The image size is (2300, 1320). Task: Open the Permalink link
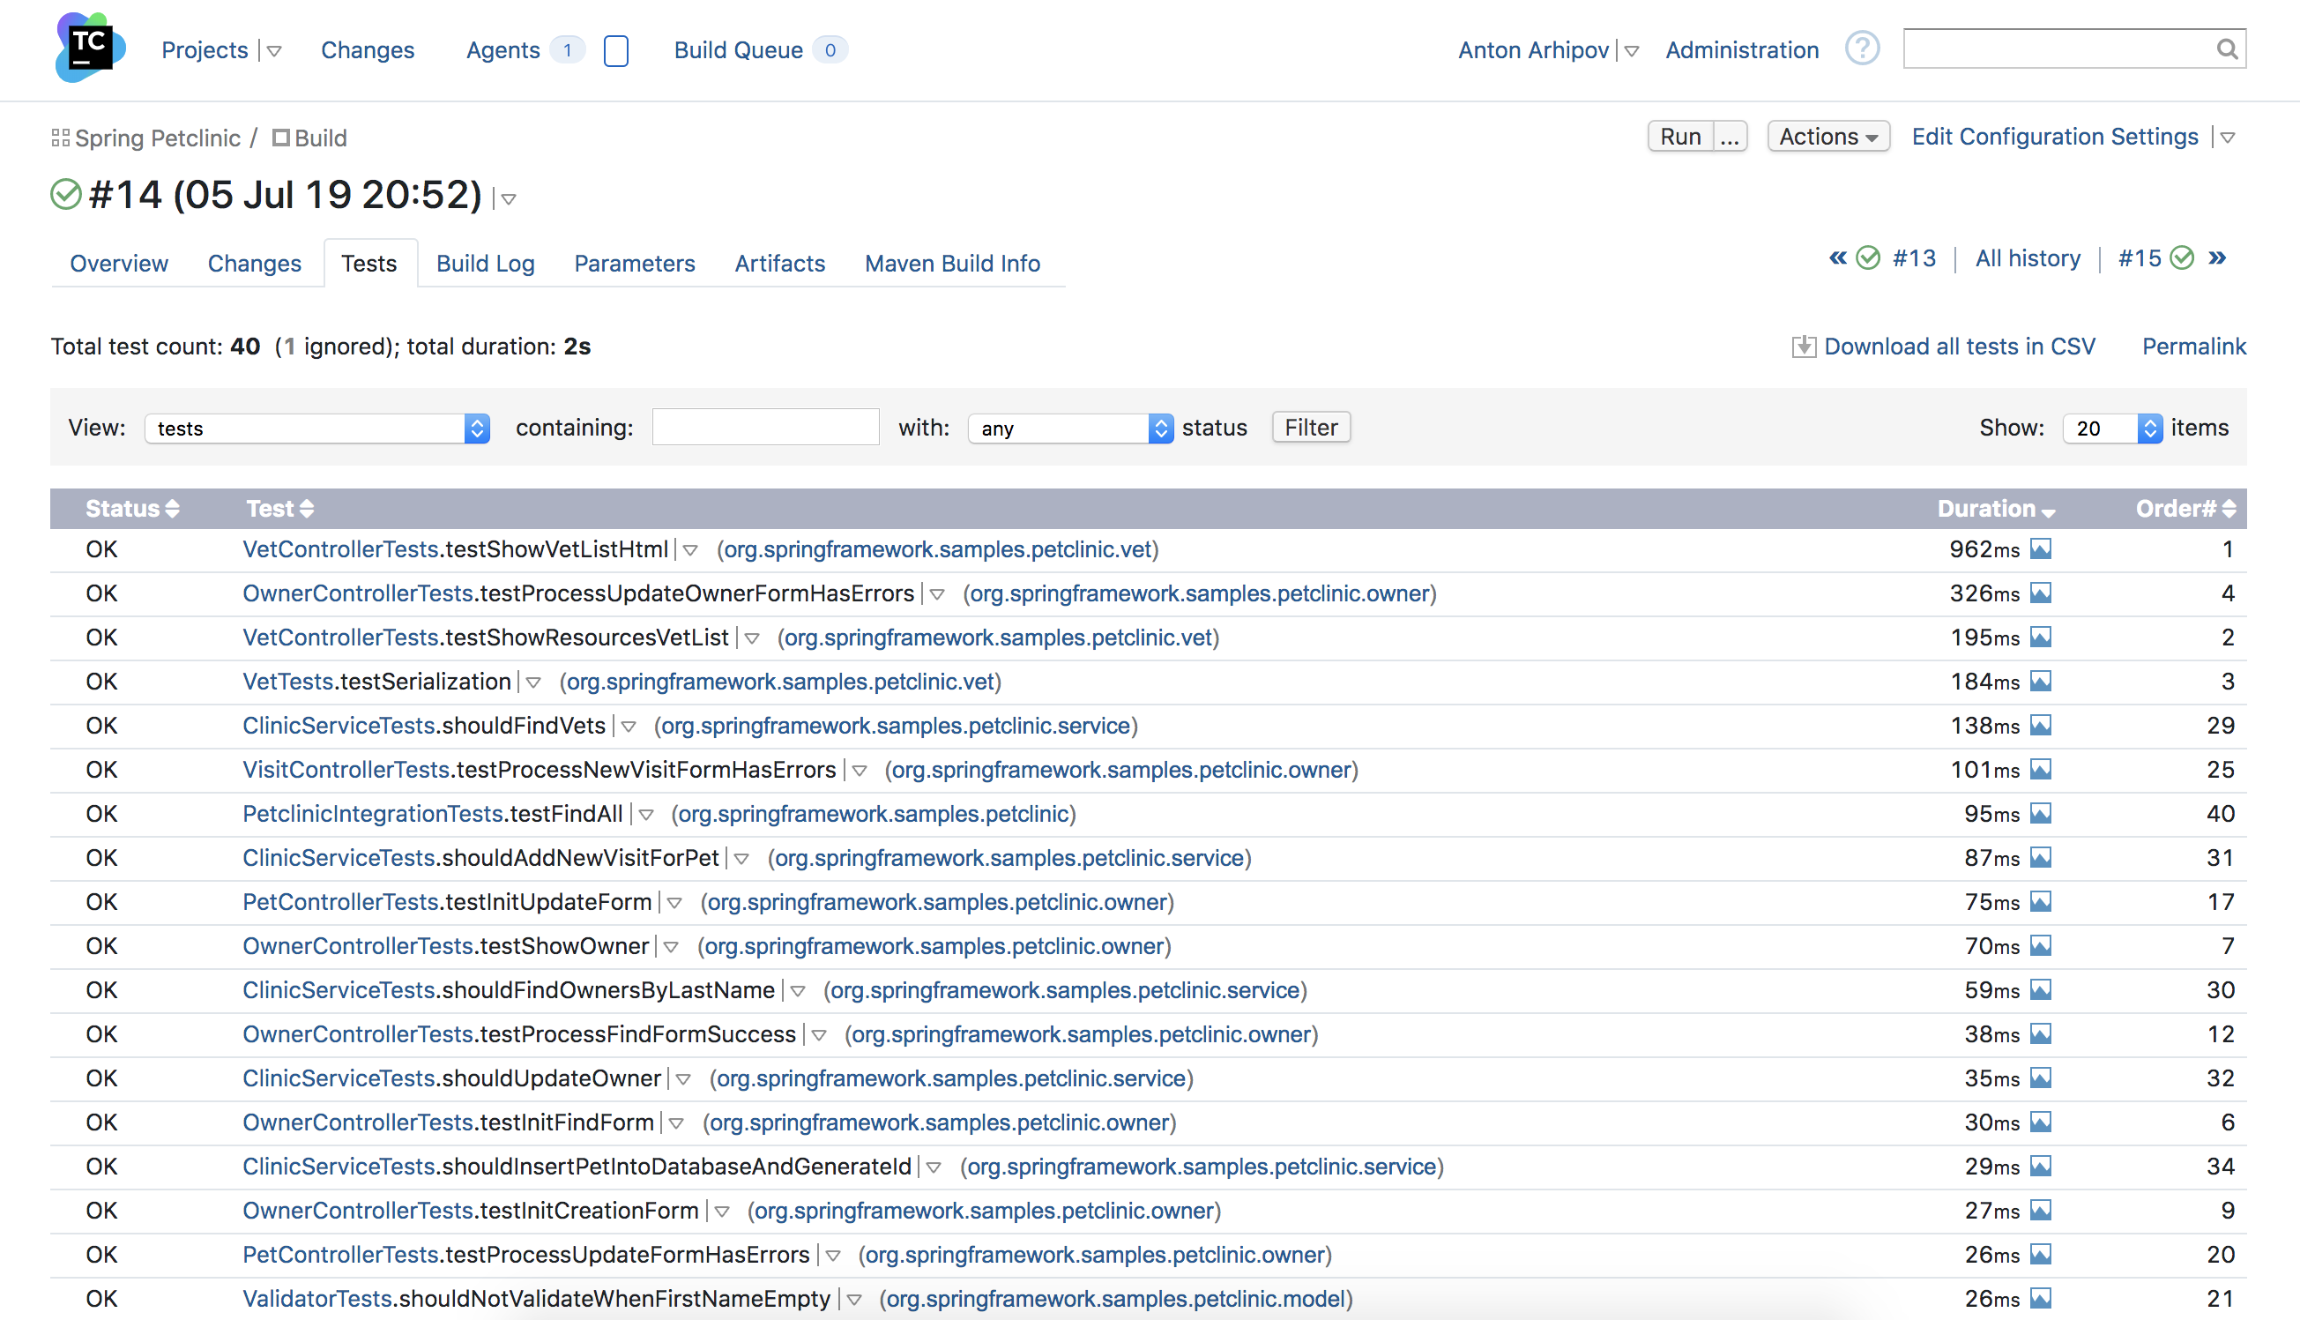pos(2194,347)
